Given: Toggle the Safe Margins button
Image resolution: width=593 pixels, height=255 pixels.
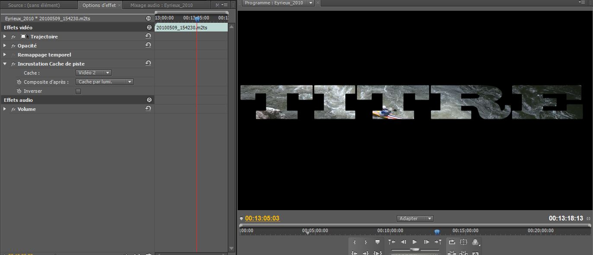Looking at the screenshot, I should 464,242.
